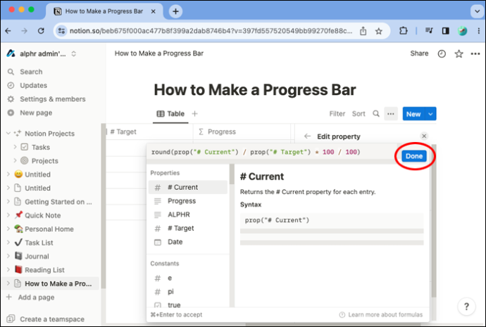
Task: Close the Edit property panel
Action: click(x=424, y=136)
